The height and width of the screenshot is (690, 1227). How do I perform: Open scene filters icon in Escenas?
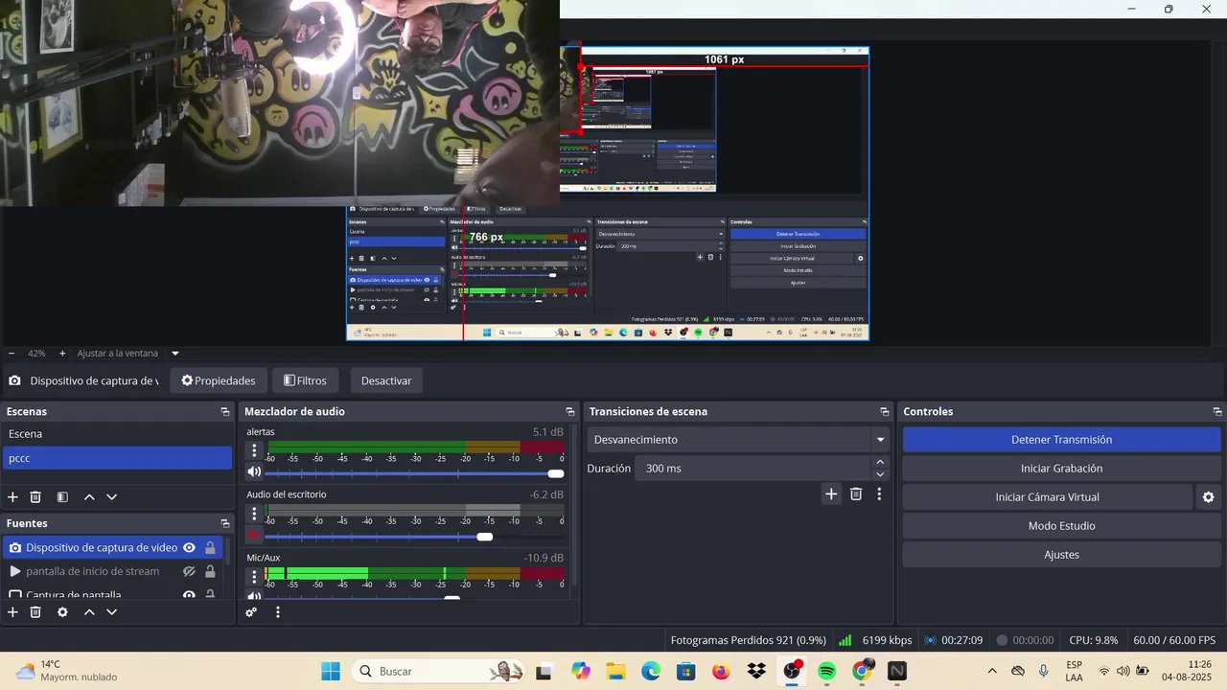pyautogui.click(x=62, y=497)
